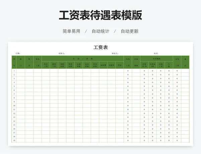The width and height of the screenshot is (201, 154).
Task: Click the 各类缴税 merged header
Action: [156, 59]
